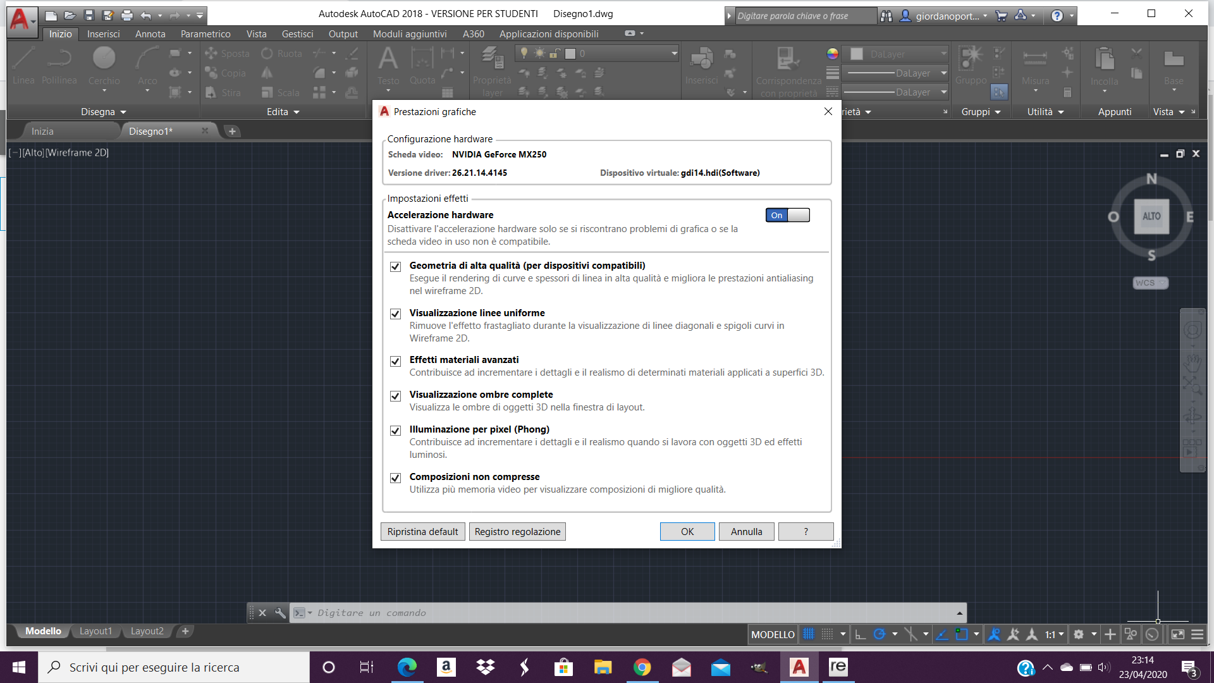The image size is (1214, 683).
Task: Click Corrispondenza con proprietà tool
Action: pyautogui.click(x=788, y=71)
